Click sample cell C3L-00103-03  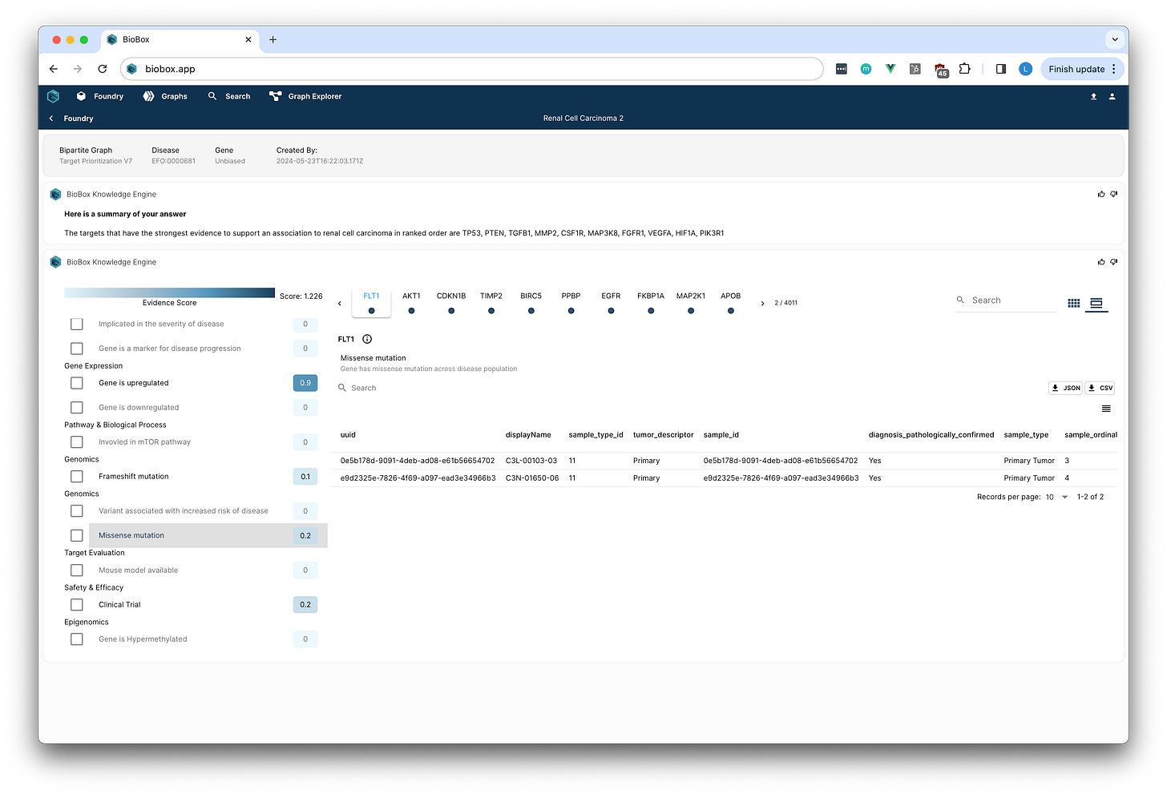(x=531, y=461)
